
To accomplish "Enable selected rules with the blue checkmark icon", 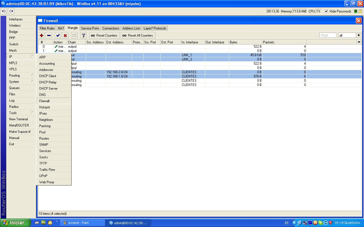I will coord(58,35).
